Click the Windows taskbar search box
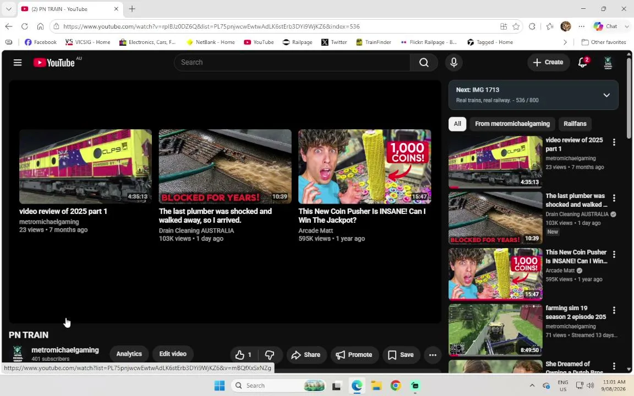The width and height of the screenshot is (634, 396). (x=279, y=386)
